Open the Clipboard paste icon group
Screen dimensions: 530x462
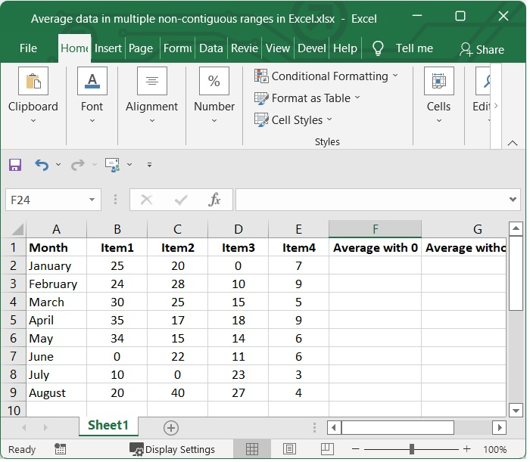pyautogui.click(x=33, y=81)
